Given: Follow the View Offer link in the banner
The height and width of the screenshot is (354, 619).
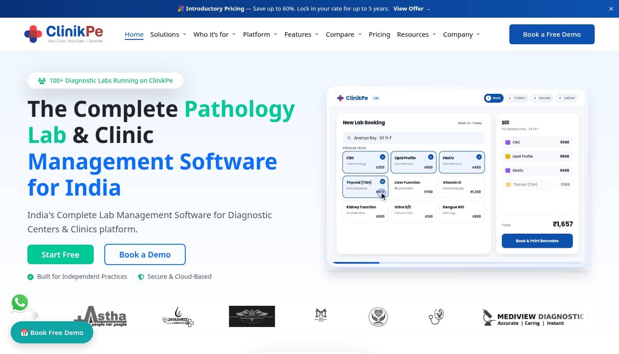Looking at the screenshot, I should coord(412,9).
